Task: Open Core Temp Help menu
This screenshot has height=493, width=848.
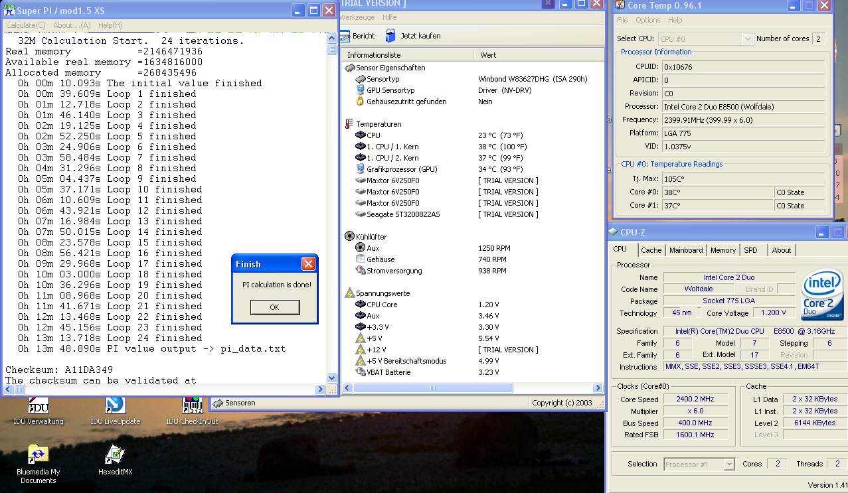Action: pyautogui.click(x=675, y=20)
